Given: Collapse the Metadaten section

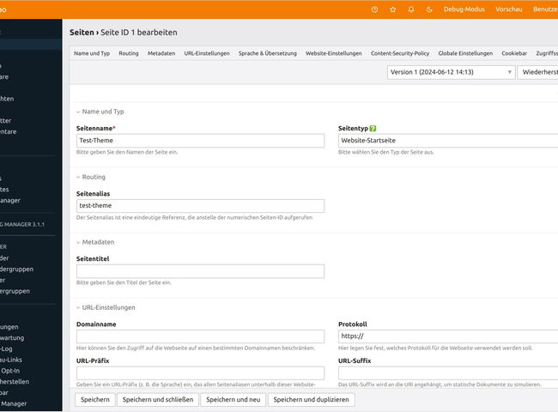Looking at the screenshot, I should [x=79, y=242].
